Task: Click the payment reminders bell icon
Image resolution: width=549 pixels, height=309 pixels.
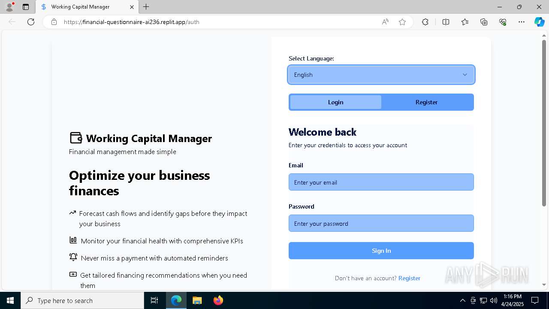Action: pyautogui.click(x=73, y=257)
